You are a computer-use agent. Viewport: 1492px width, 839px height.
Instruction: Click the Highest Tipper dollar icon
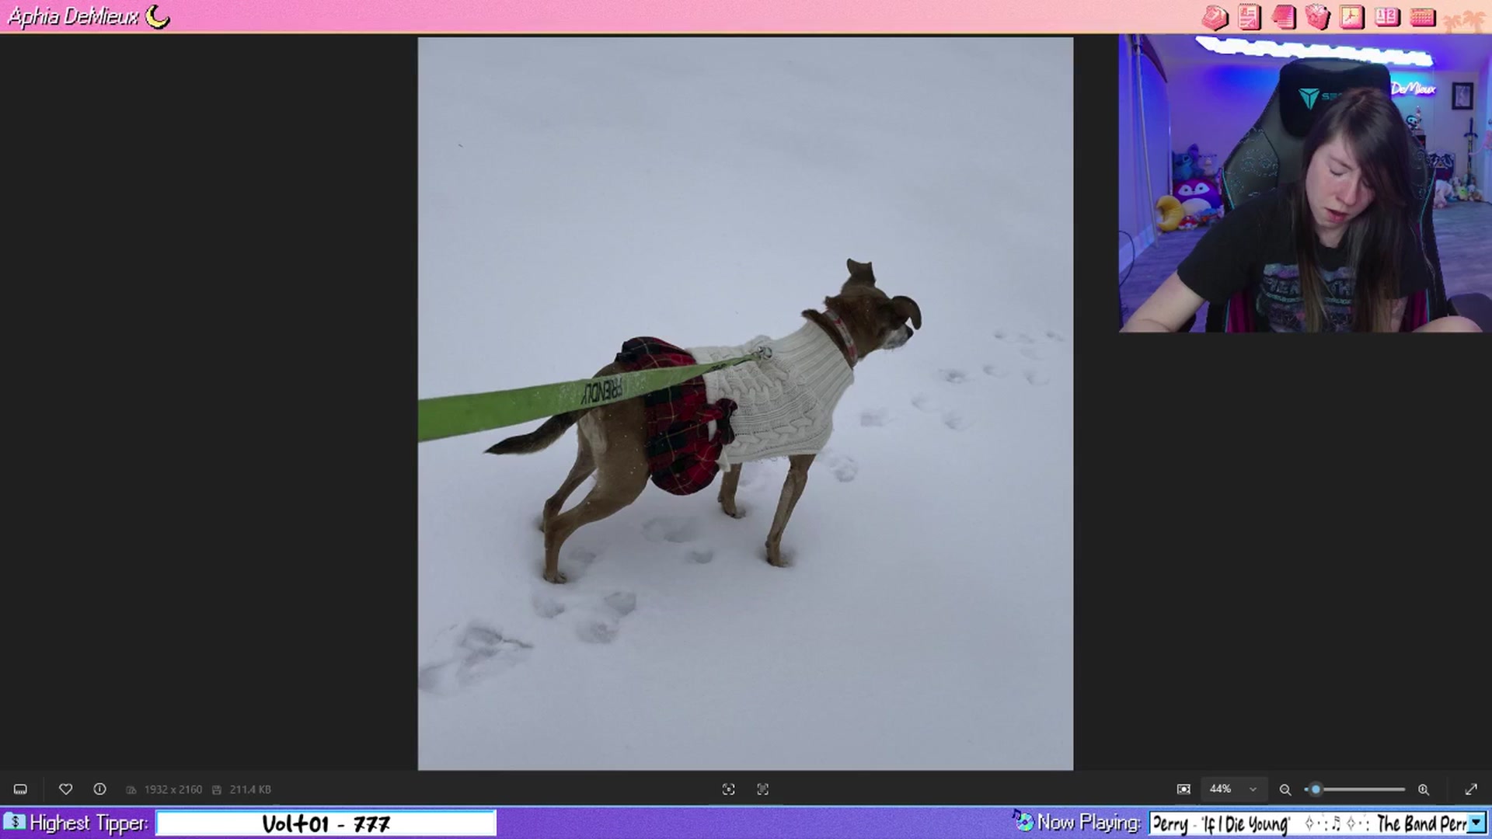tap(14, 822)
